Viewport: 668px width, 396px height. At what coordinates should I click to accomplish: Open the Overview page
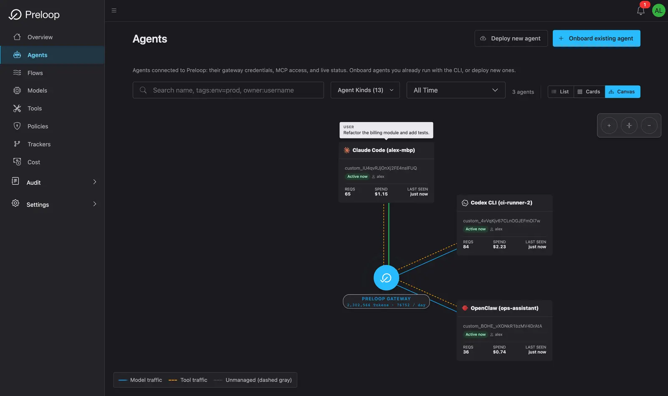coord(52,37)
